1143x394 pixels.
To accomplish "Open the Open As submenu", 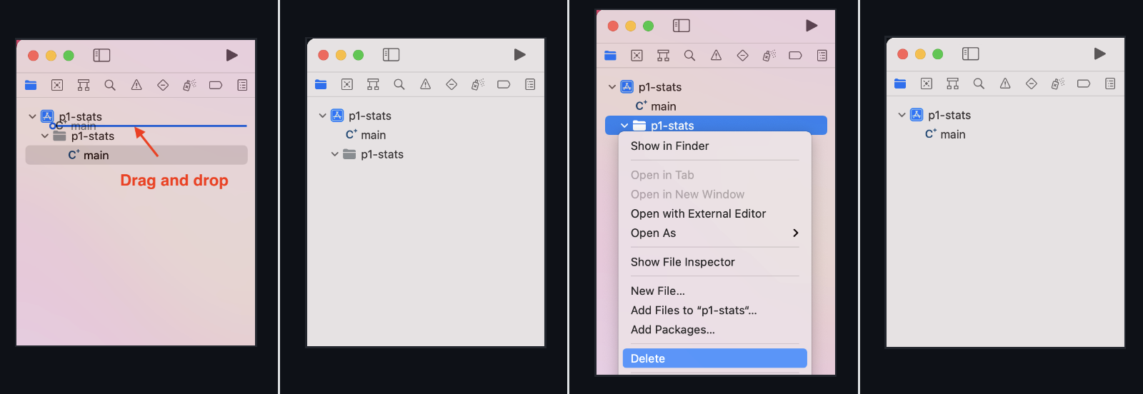I will 714,233.
